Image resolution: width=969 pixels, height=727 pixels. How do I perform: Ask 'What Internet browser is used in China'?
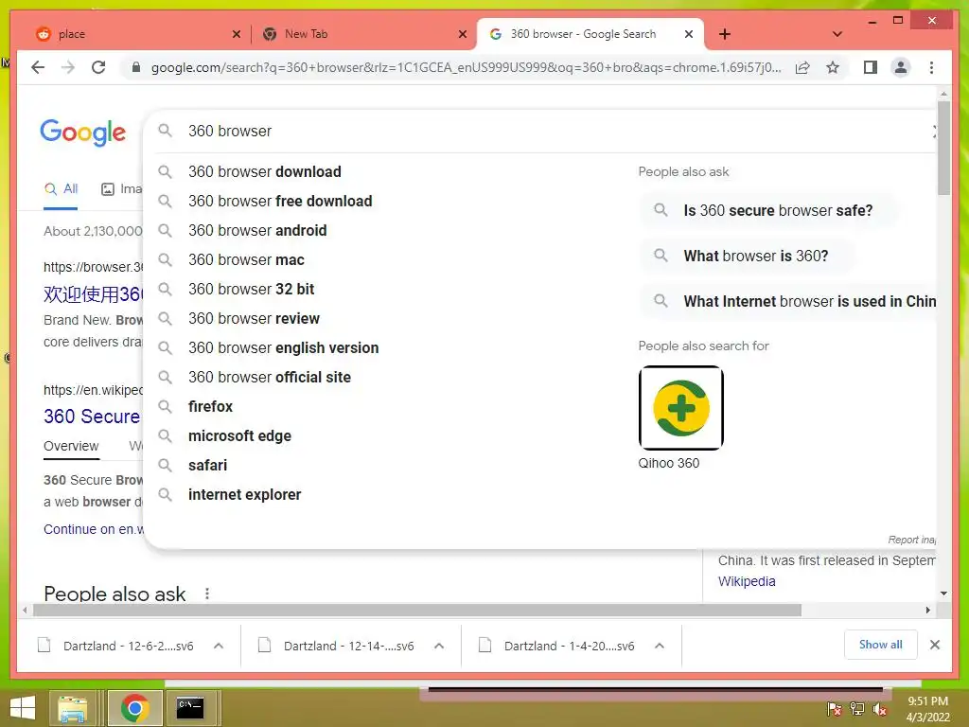tap(788, 301)
